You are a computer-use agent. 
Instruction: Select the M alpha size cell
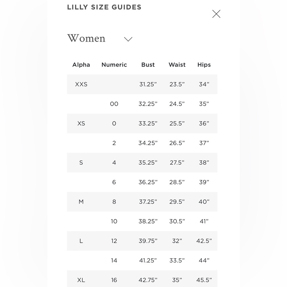pyautogui.click(x=81, y=202)
